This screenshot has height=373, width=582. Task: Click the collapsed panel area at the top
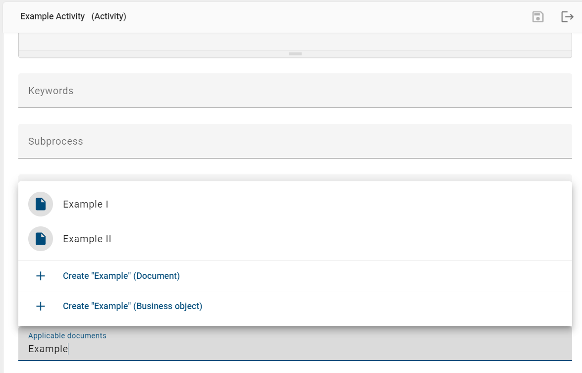click(x=295, y=42)
